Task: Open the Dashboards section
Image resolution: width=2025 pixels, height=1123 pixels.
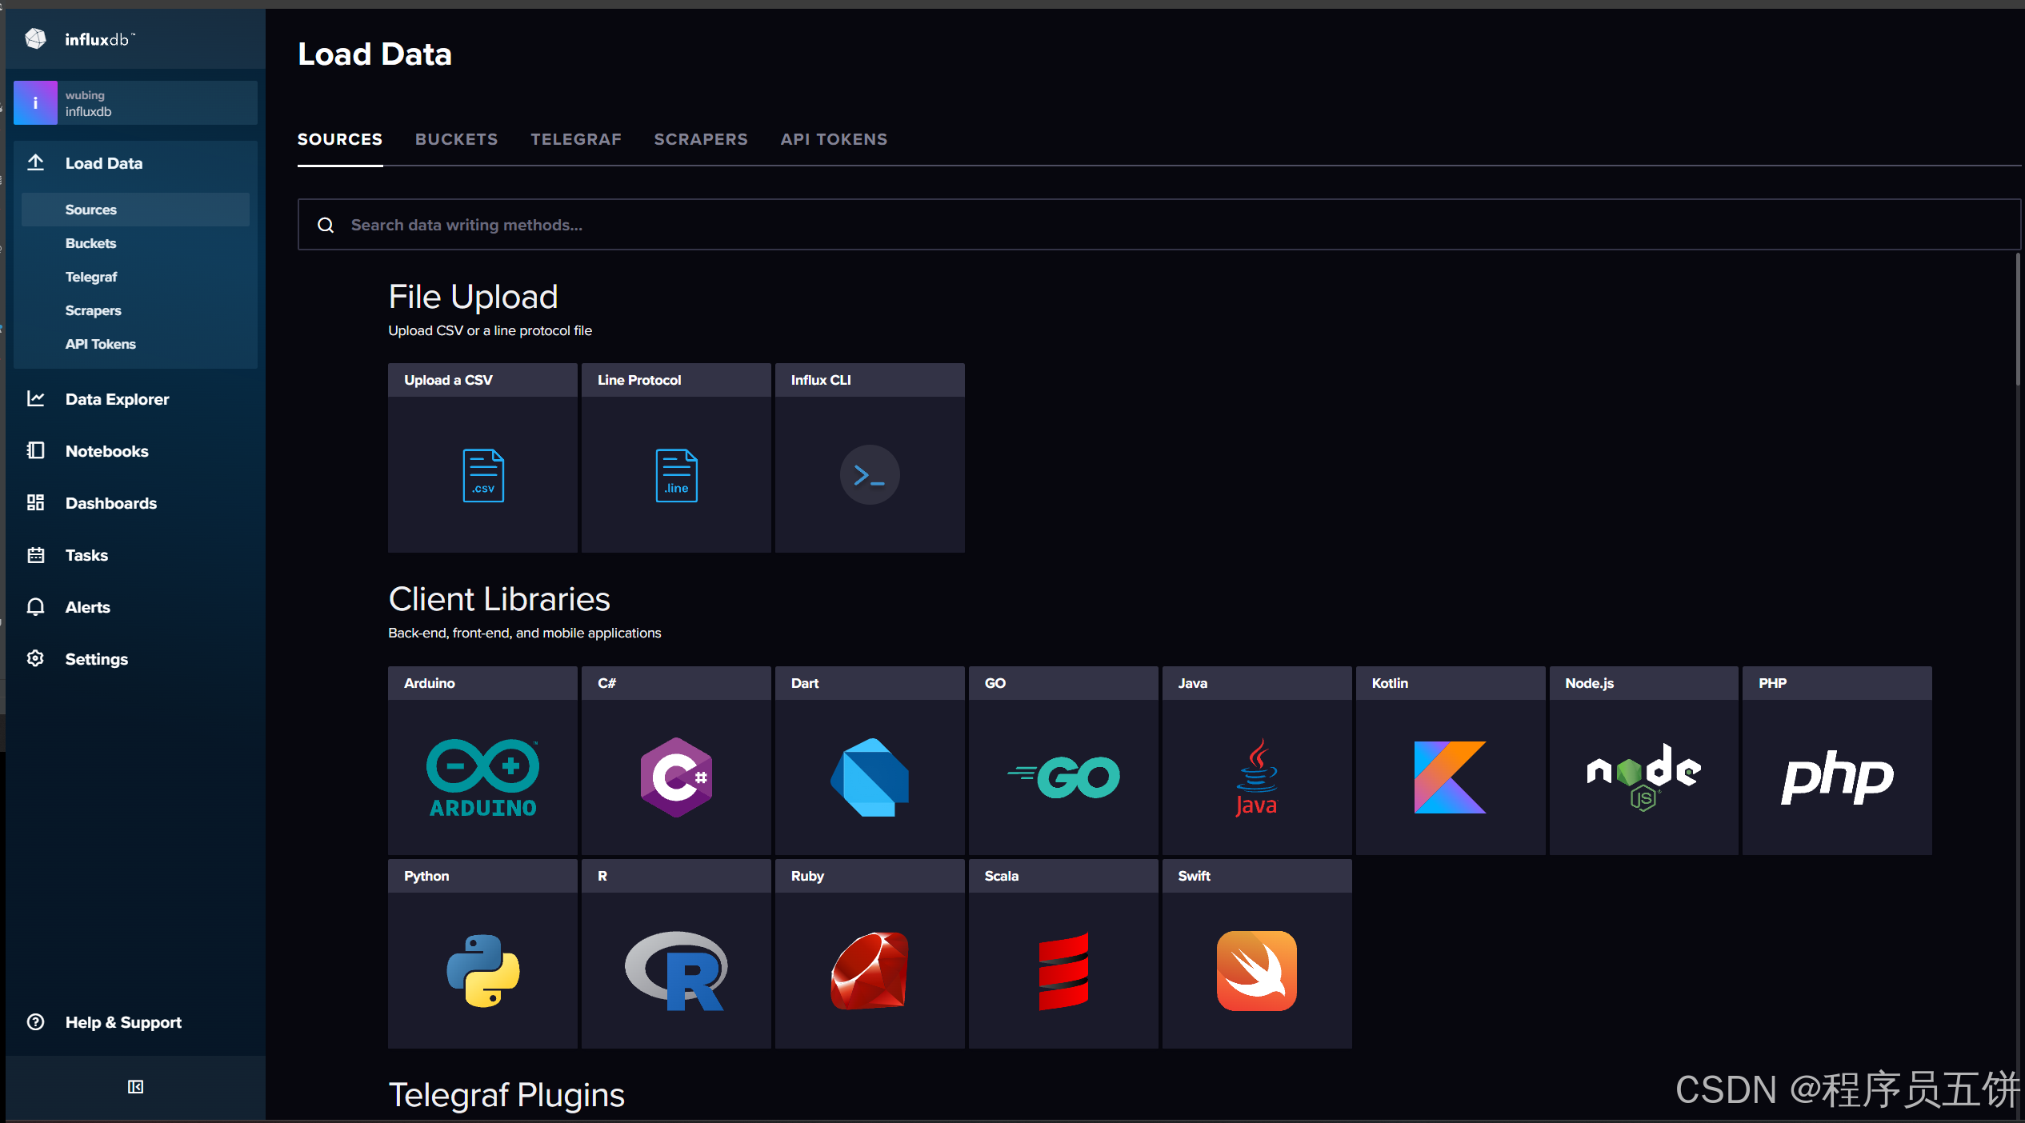Action: pos(110,502)
